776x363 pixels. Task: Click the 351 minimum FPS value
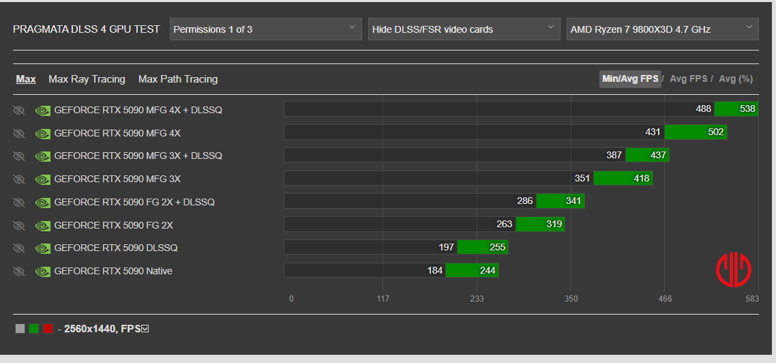click(x=582, y=178)
